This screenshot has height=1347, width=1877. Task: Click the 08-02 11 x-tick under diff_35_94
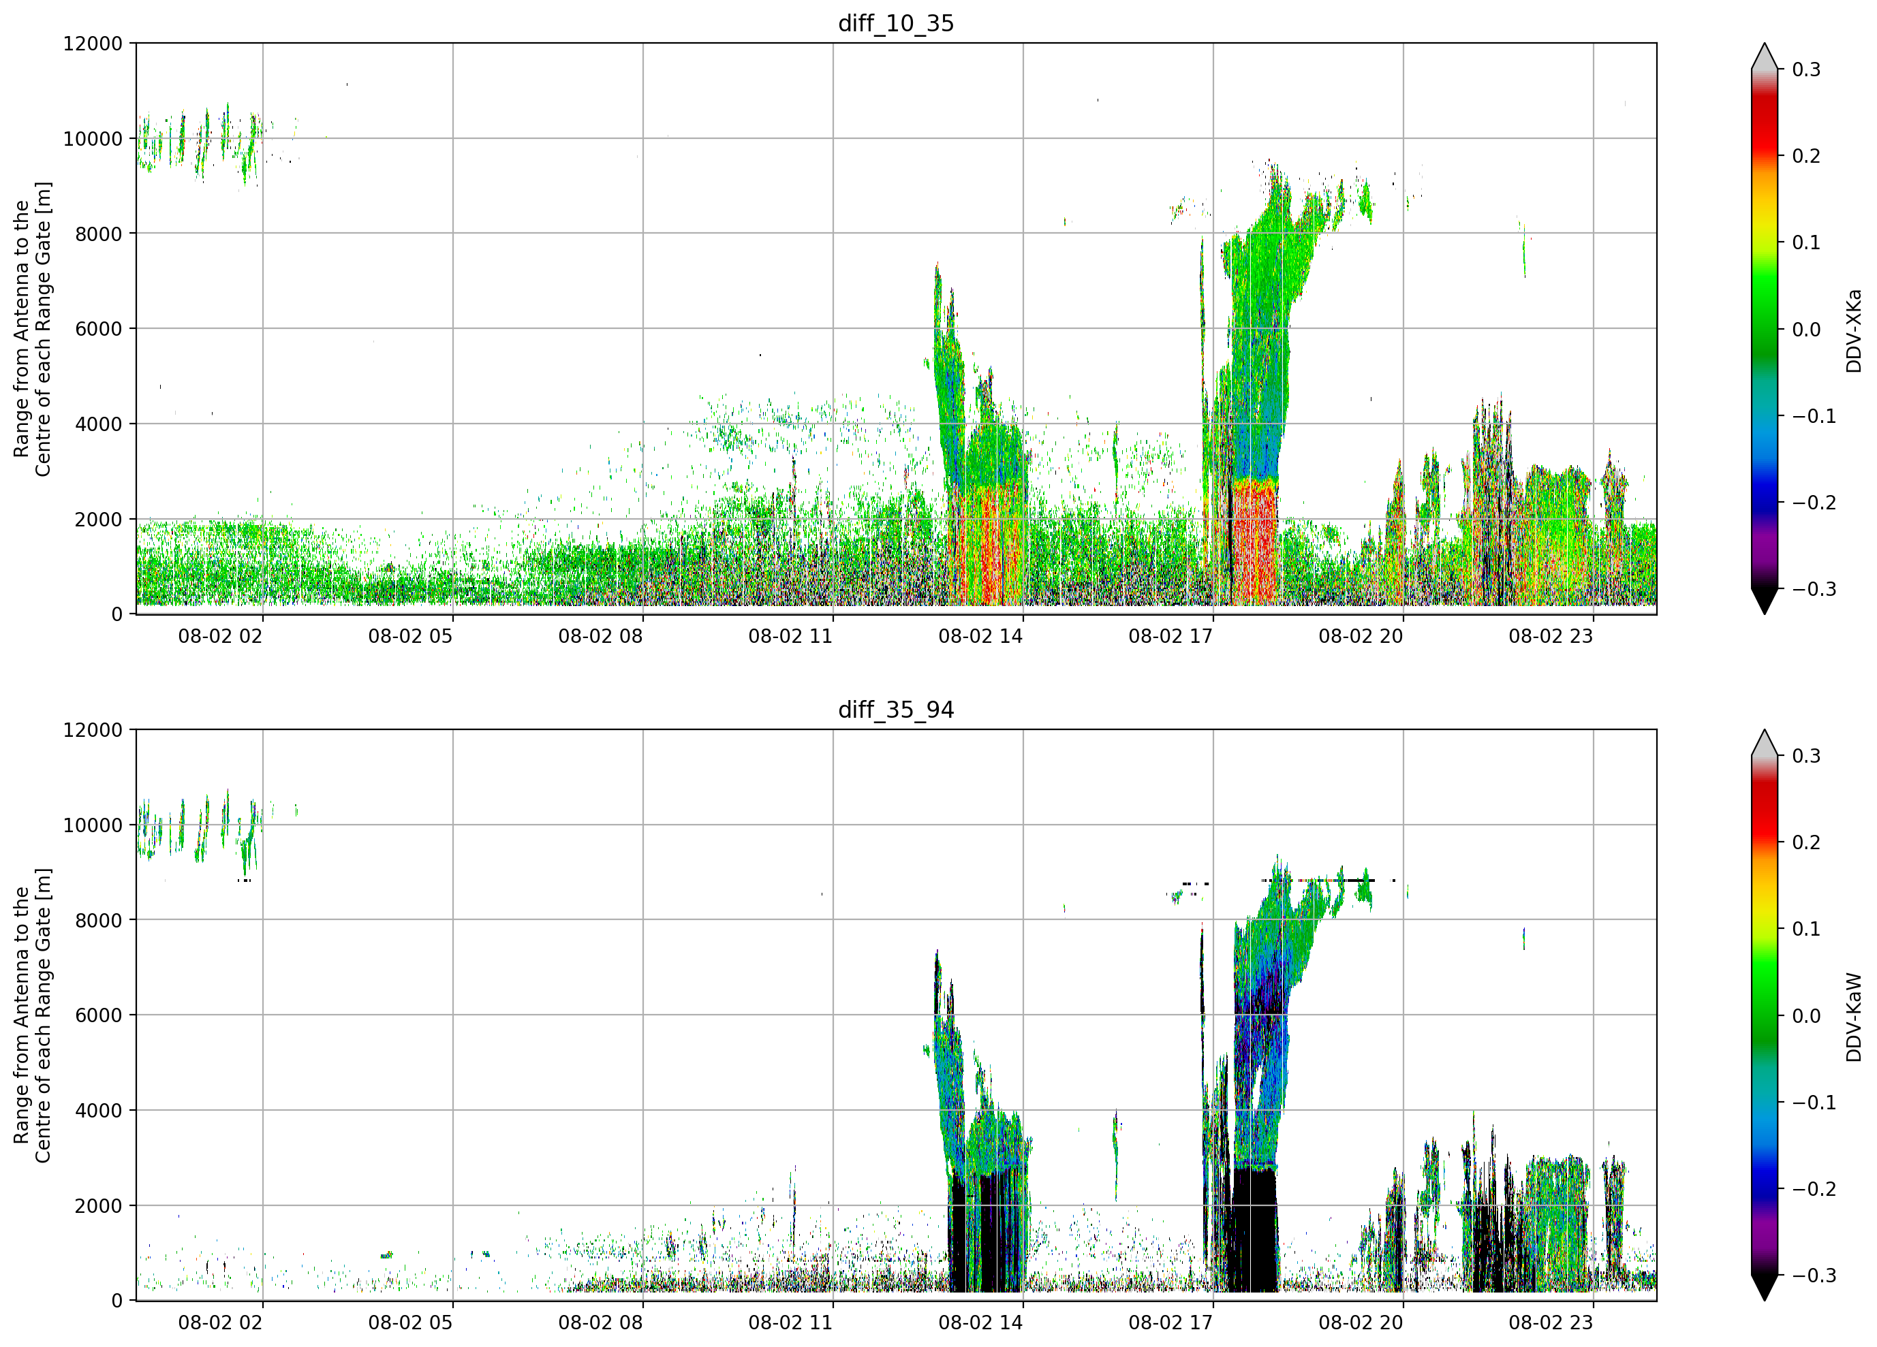(x=790, y=1322)
